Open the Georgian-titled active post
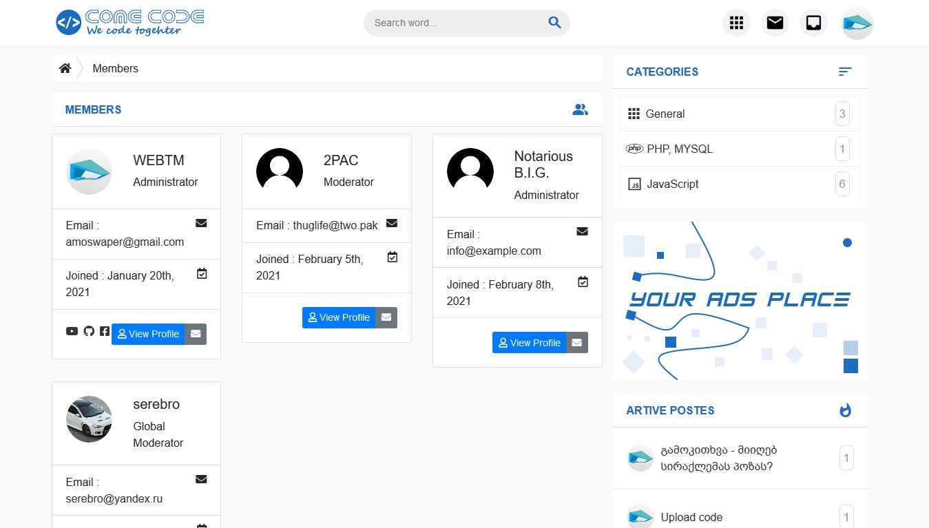The width and height of the screenshot is (929, 528). pyautogui.click(x=719, y=458)
